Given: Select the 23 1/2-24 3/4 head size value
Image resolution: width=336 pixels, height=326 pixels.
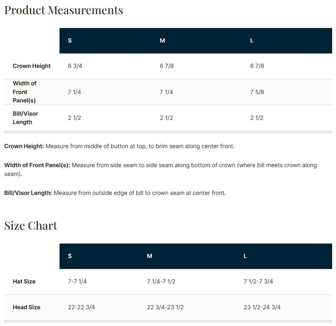Looking at the screenshot, I should tap(262, 307).
